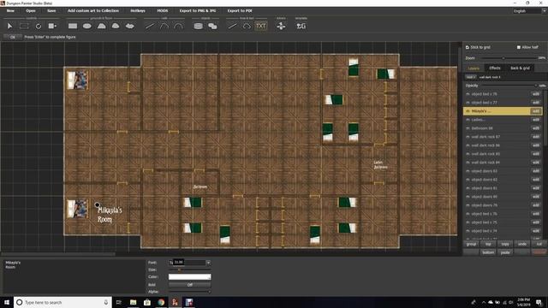Click the undo button

522,244
